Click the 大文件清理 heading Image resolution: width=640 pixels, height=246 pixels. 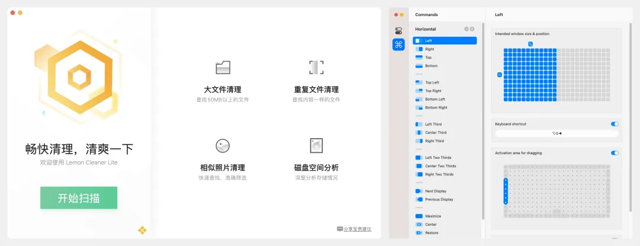[222, 90]
